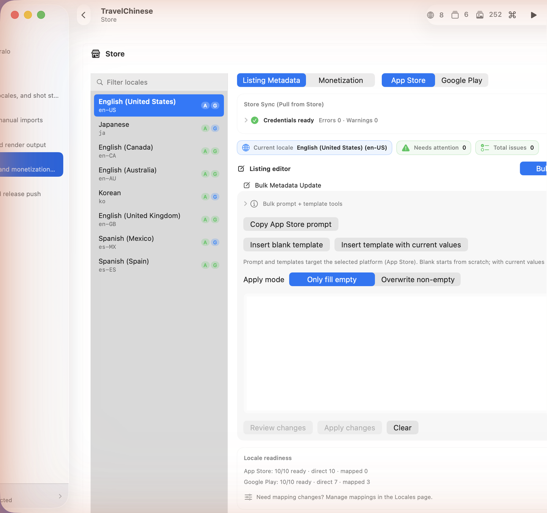Click the blue Bulk button at right edge

(x=534, y=169)
